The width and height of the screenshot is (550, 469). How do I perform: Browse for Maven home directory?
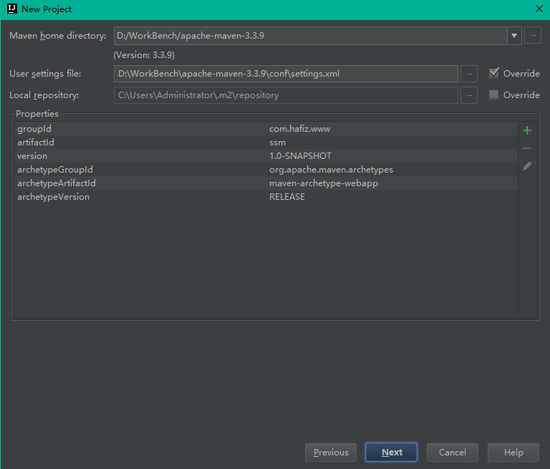coord(533,35)
